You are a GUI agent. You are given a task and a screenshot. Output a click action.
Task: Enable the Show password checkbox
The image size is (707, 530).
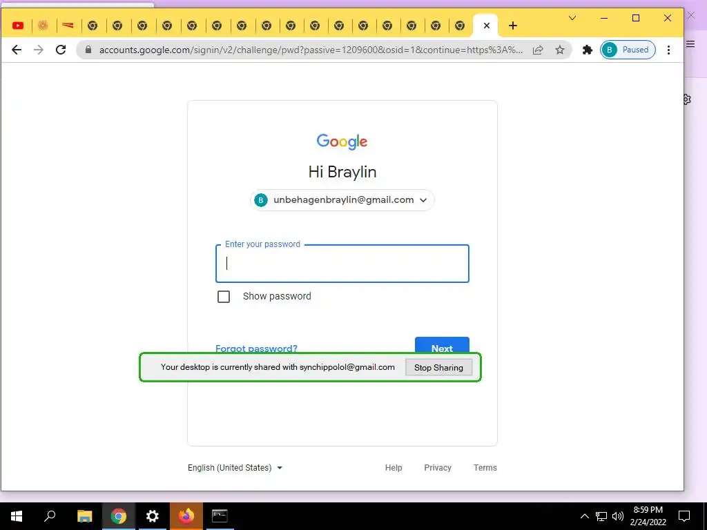point(224,297)
